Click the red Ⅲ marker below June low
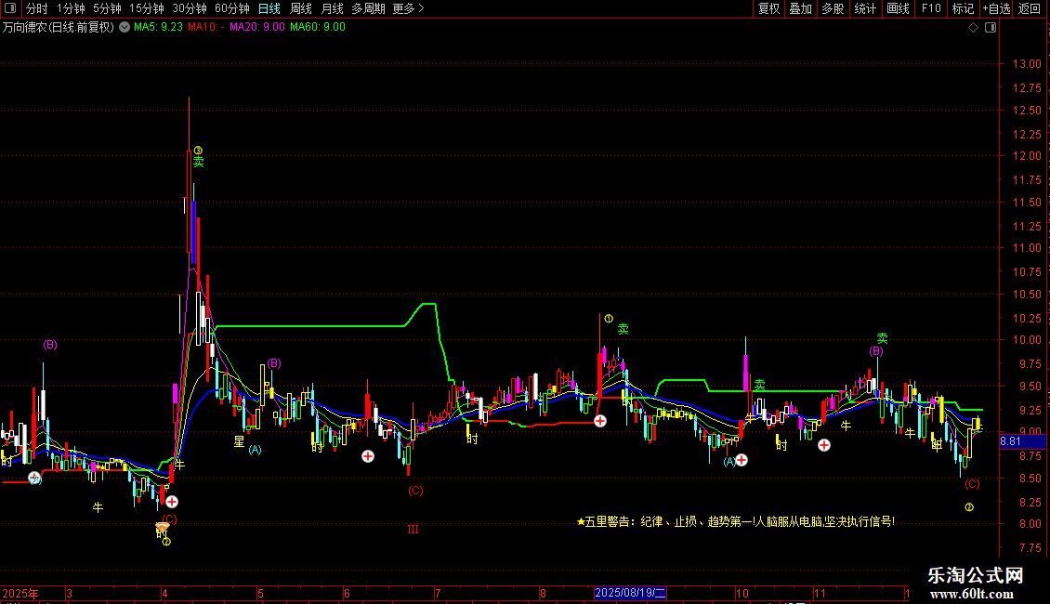Image resolution: width=1050 pixels, height=604 pixels. click(x=413, y=530)
